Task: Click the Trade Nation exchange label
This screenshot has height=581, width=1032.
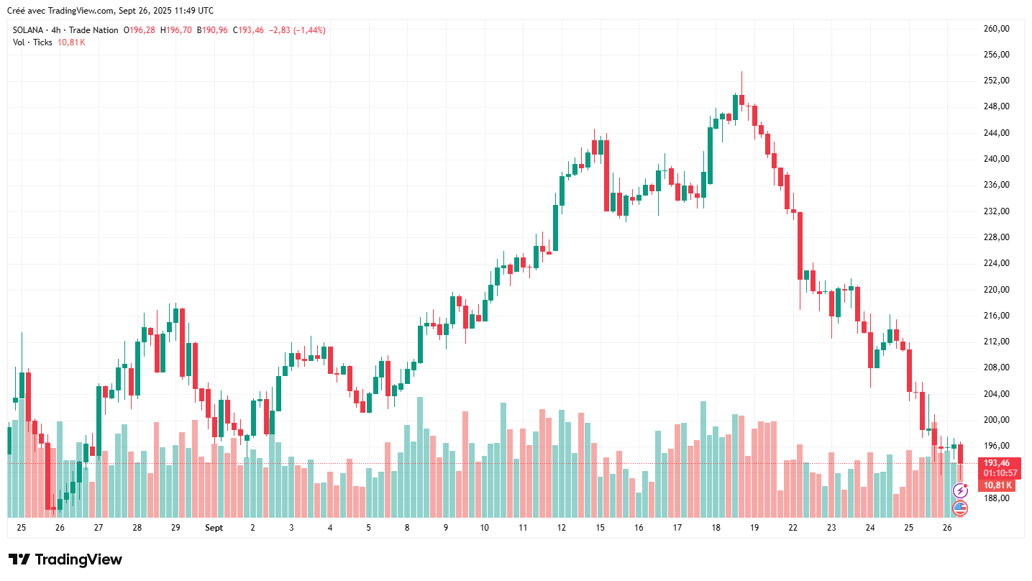Action: point(93,30)
